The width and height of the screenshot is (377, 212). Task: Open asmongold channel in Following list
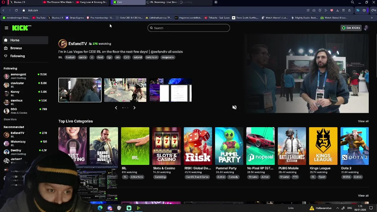[x=25, y=76]
